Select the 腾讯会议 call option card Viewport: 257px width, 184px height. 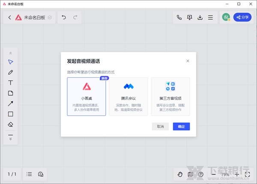(128, 97)
